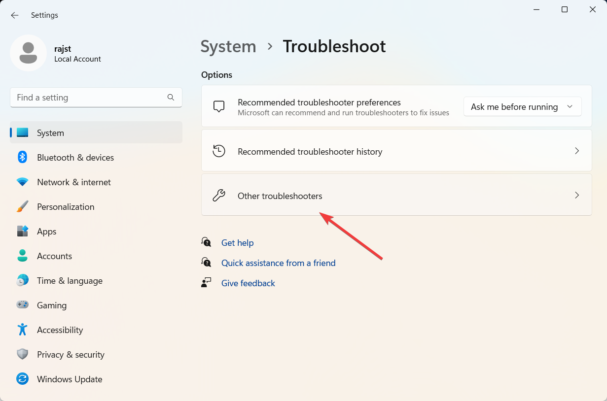607x401 pixels.
Task: Click the back arrow icon in Settings
Action: pos(15,15)
